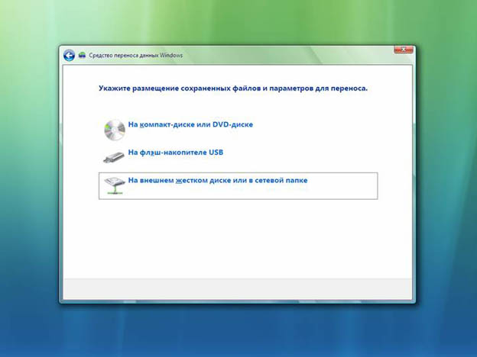The height and width of the screenshot is (357, 477).
Task: Select "На внешнем жестком диске или в сетевой папке"
Action: click(238, 186)
